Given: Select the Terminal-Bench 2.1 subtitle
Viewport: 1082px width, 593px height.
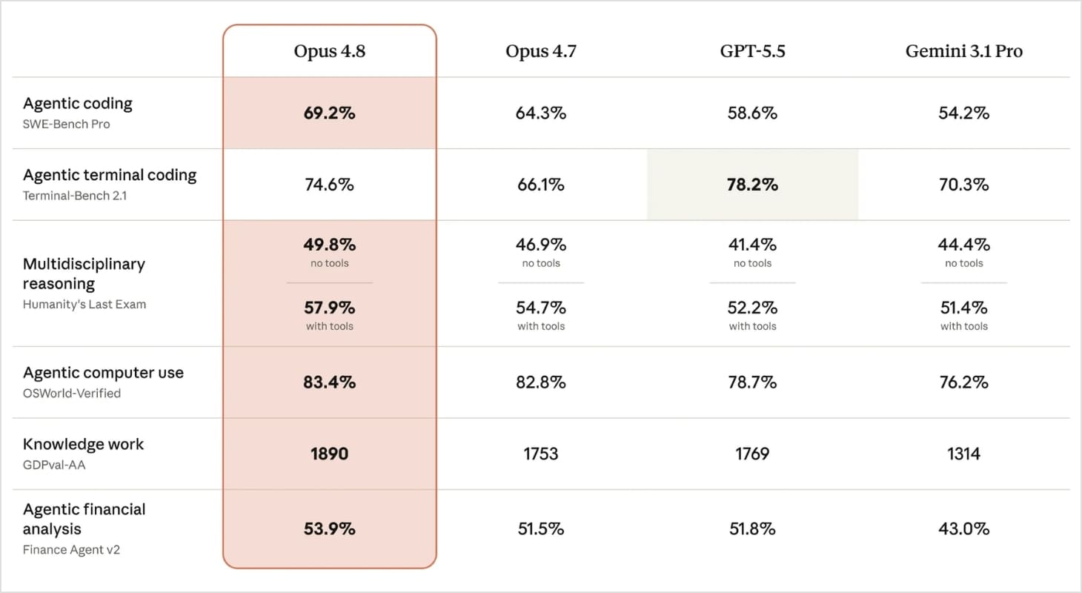Looking at the screenshot, I should coord(75,196).
